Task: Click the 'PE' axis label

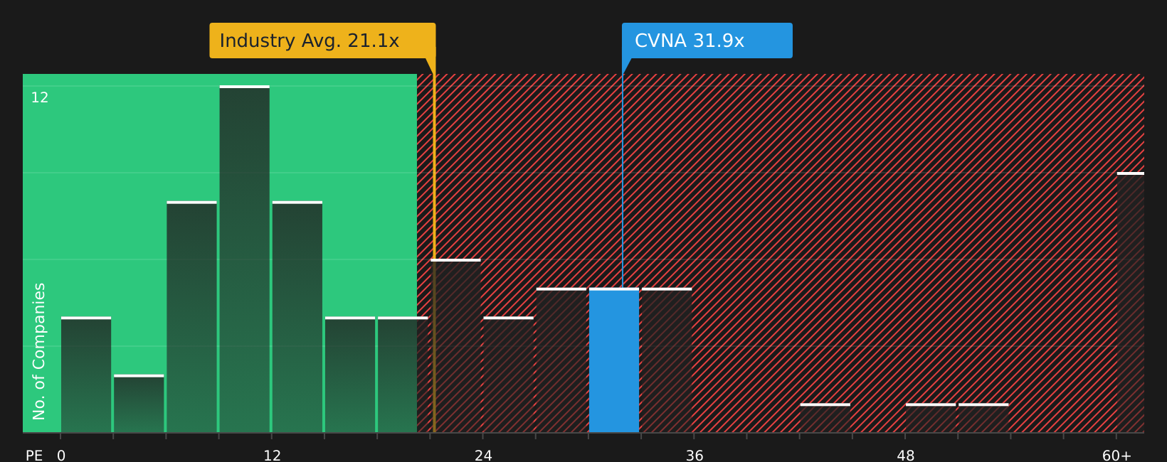Action: [34, 456]
